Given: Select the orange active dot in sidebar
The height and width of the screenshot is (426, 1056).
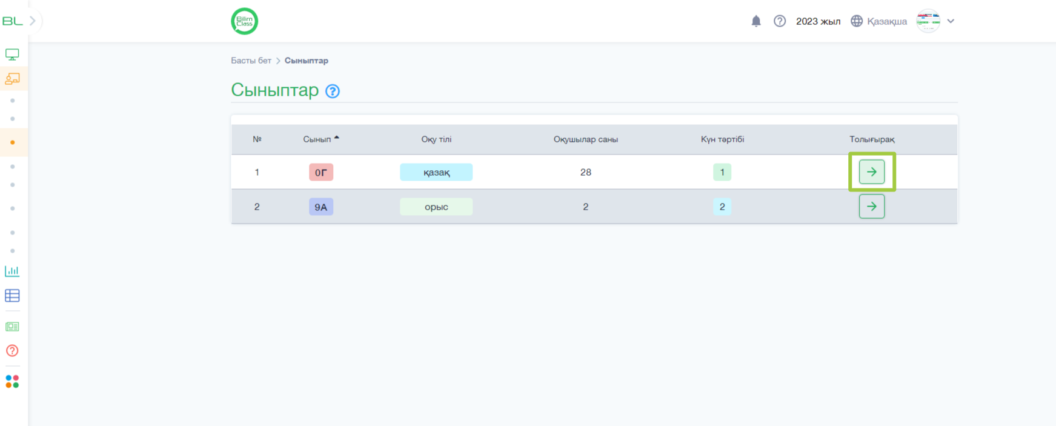Looking at the screenshot, I should tap(13, 142).
